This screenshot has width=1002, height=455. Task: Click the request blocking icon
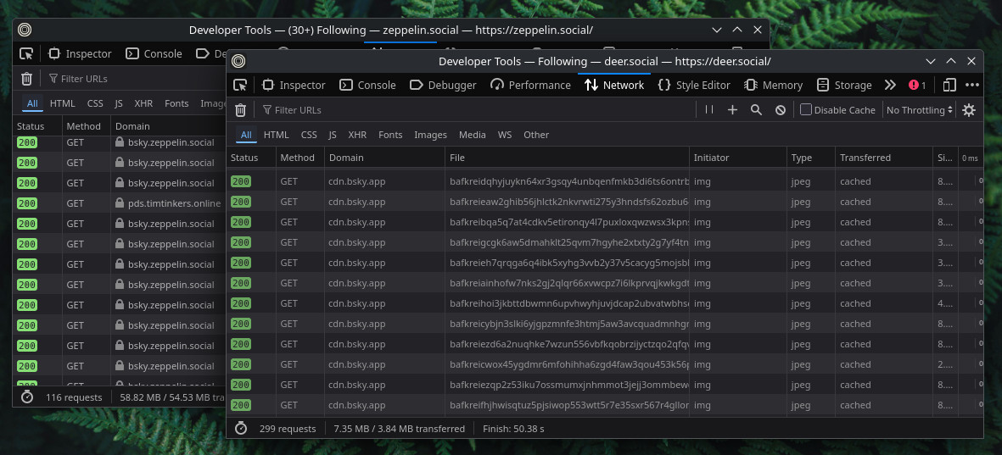point(780,110)
